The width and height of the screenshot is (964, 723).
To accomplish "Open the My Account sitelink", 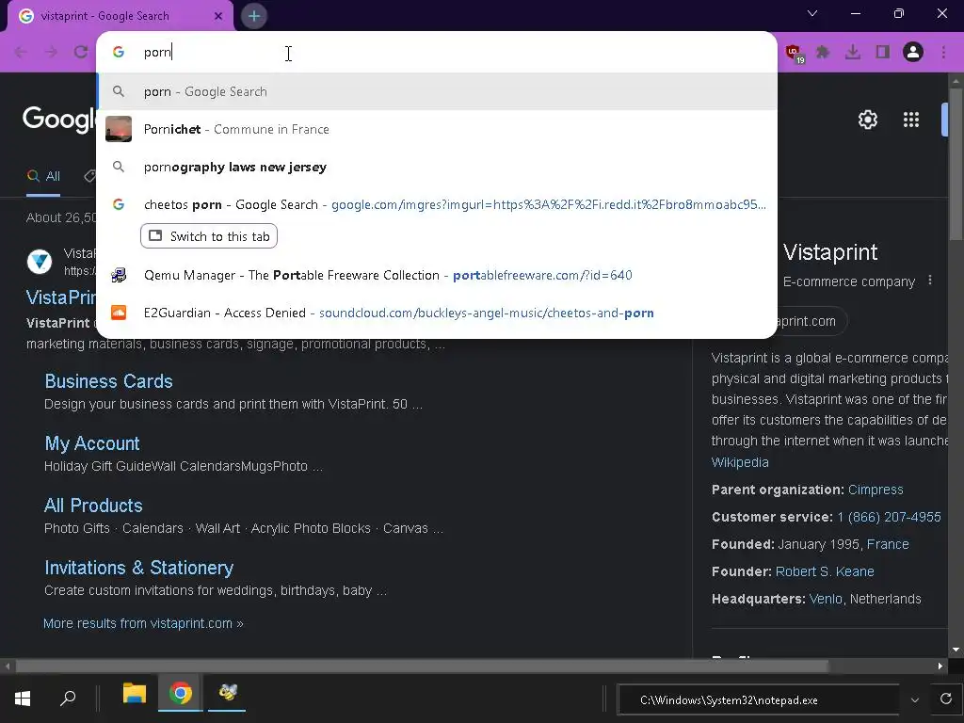I will pyautogui.click(x=92, y=443).
